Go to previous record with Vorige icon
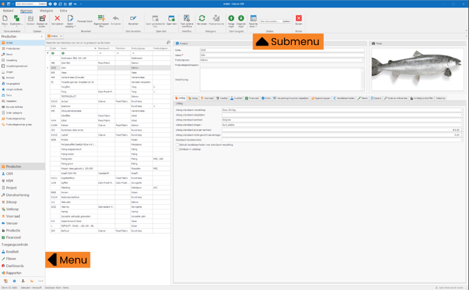Viewport: 469px width, 290px height. point(231,19)
